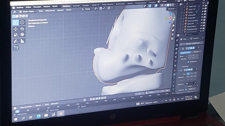Open the Object properties tab icon
This screenshot has width=225, height=126.
[175, 70]
